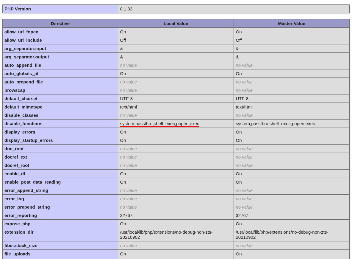Click the arg_separator.output directive name
The image size is (352, 259).
click(x=27, y=57)
